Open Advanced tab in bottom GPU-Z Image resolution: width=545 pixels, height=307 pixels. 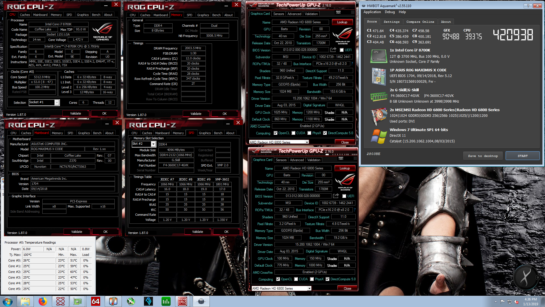(297, 160)
